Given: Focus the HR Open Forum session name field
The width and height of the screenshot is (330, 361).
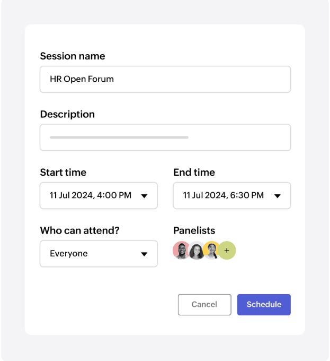Looking at the screenshot, I should tap(165, 79).
